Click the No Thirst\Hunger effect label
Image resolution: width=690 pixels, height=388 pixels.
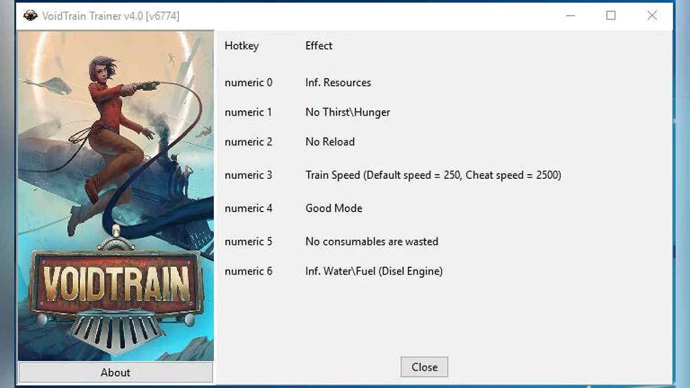pyautogui.click(x=347, y=113)
